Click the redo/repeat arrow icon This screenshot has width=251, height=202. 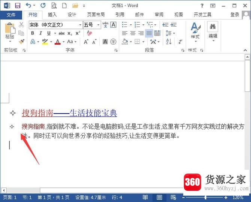43,6
